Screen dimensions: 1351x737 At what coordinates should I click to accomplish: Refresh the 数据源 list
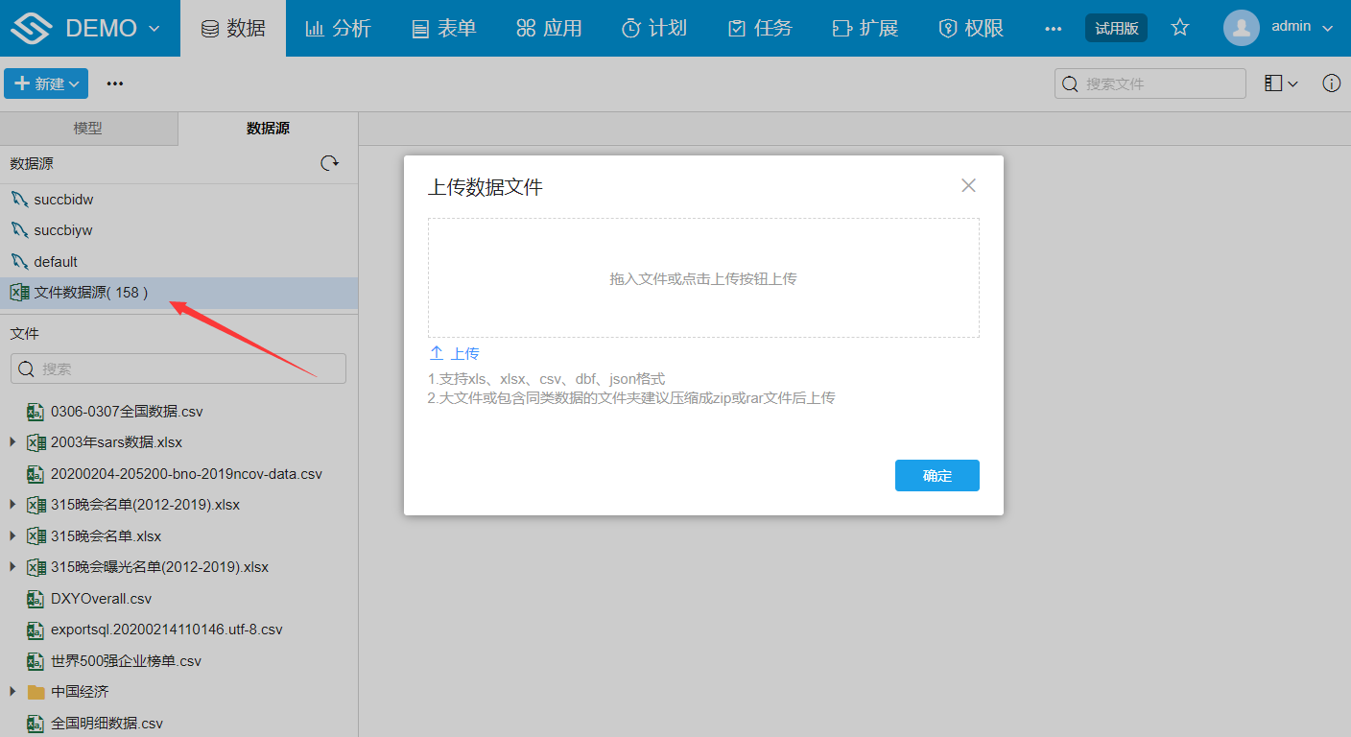click(330, 163)
